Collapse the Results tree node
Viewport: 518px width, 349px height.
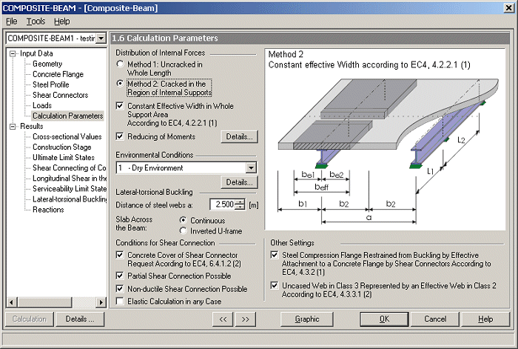click(13, 127)
